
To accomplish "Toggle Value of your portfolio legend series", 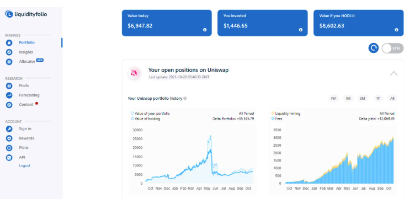I will 151,113.
